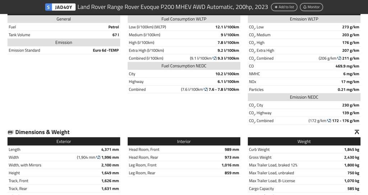Click the CO2 Medium row label

coord(259,35)
